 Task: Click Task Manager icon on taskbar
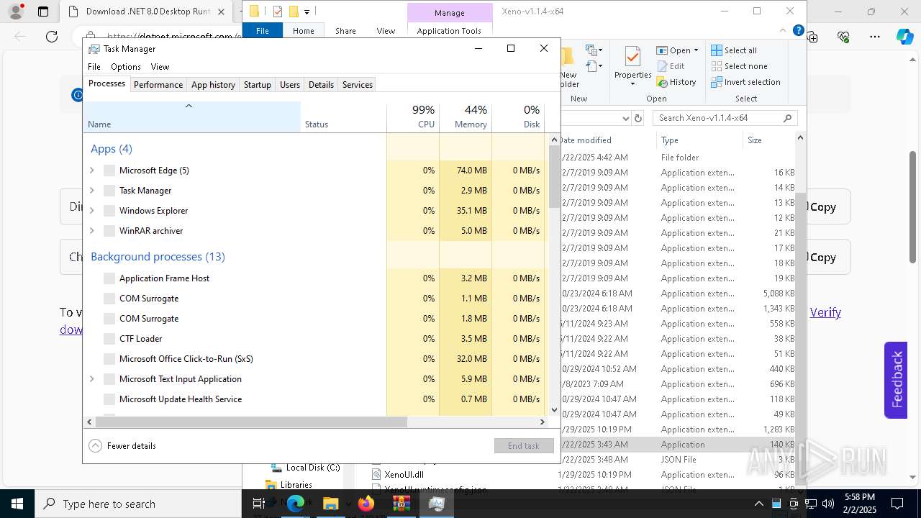(436, 504)
